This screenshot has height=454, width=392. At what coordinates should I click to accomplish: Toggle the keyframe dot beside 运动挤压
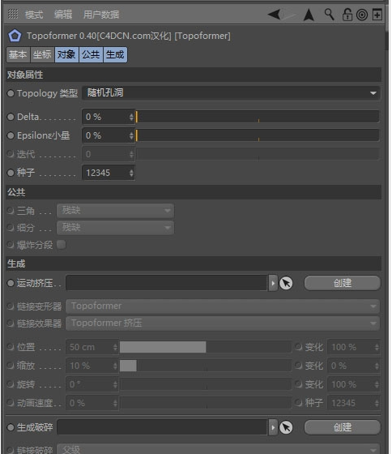[11, 283]
